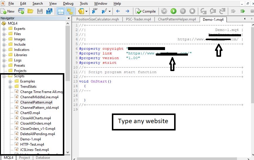254x160 pixels.
Task: Click Navigator scrollbar down arrow
Action: 68,152
